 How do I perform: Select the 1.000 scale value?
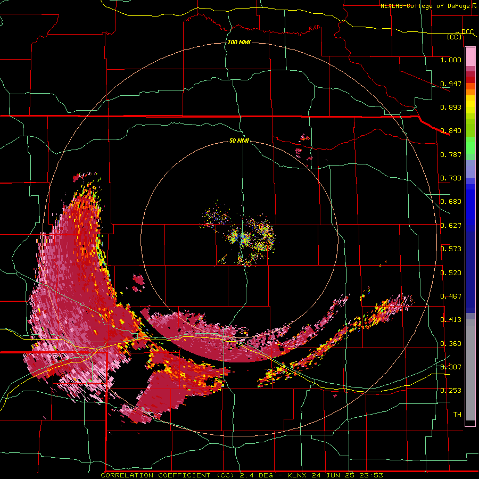click(451, 60)
